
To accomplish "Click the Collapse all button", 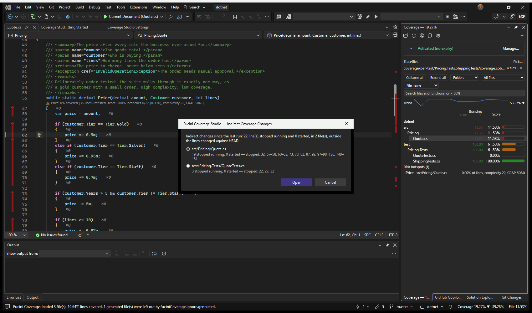I will tap(415, 78).
